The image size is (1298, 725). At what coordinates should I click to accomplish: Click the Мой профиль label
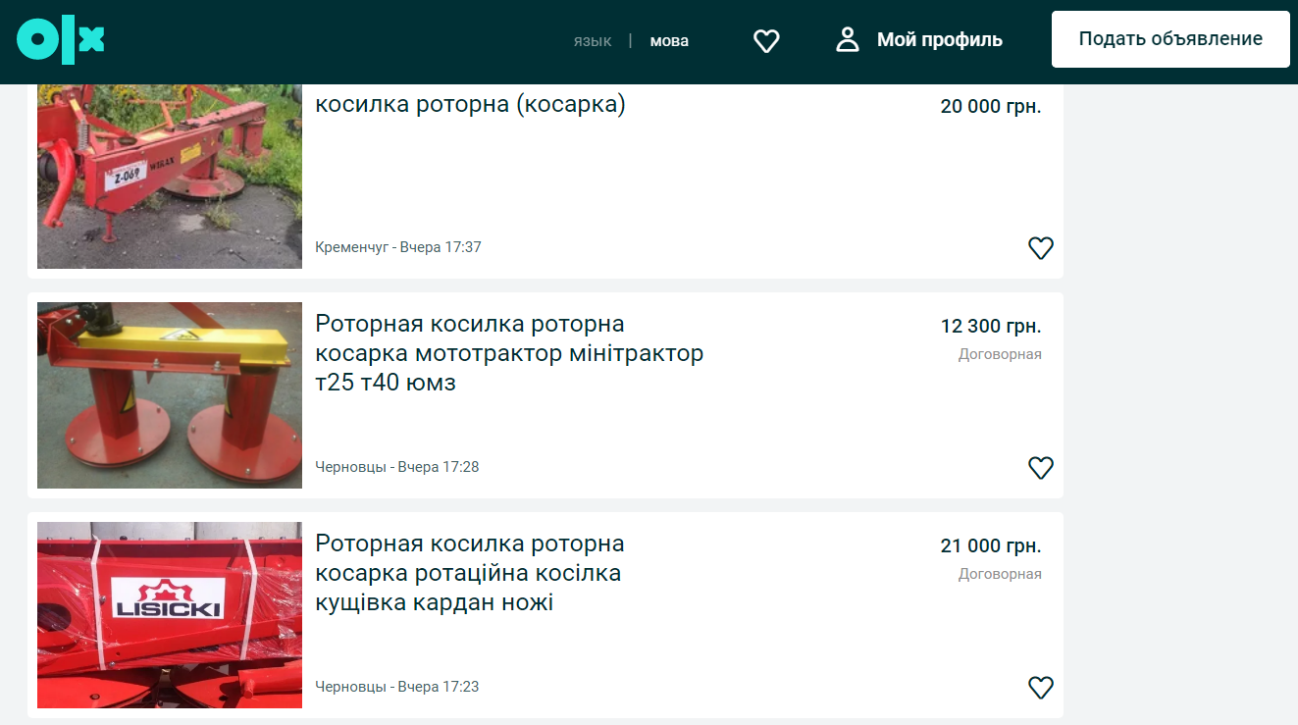tap(938, 39)
